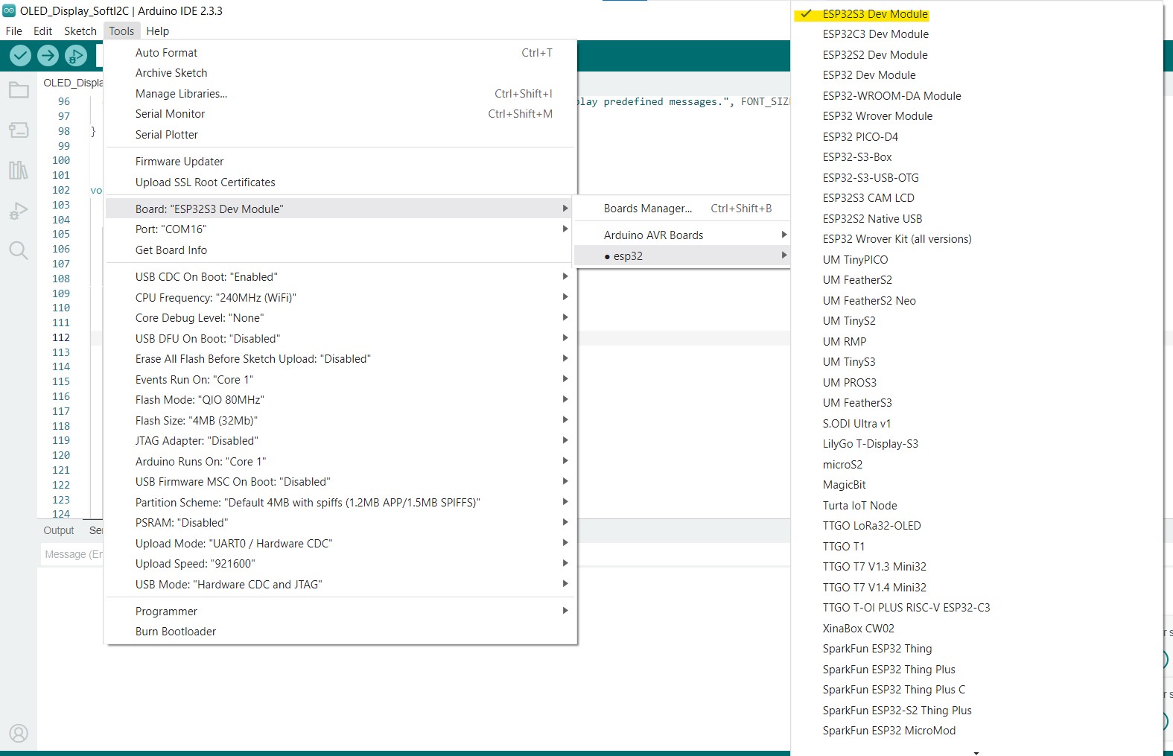Choose Archive Sketch
Image resolution: width=1173 pixels, height=756 pixels.
coord(340,73)
